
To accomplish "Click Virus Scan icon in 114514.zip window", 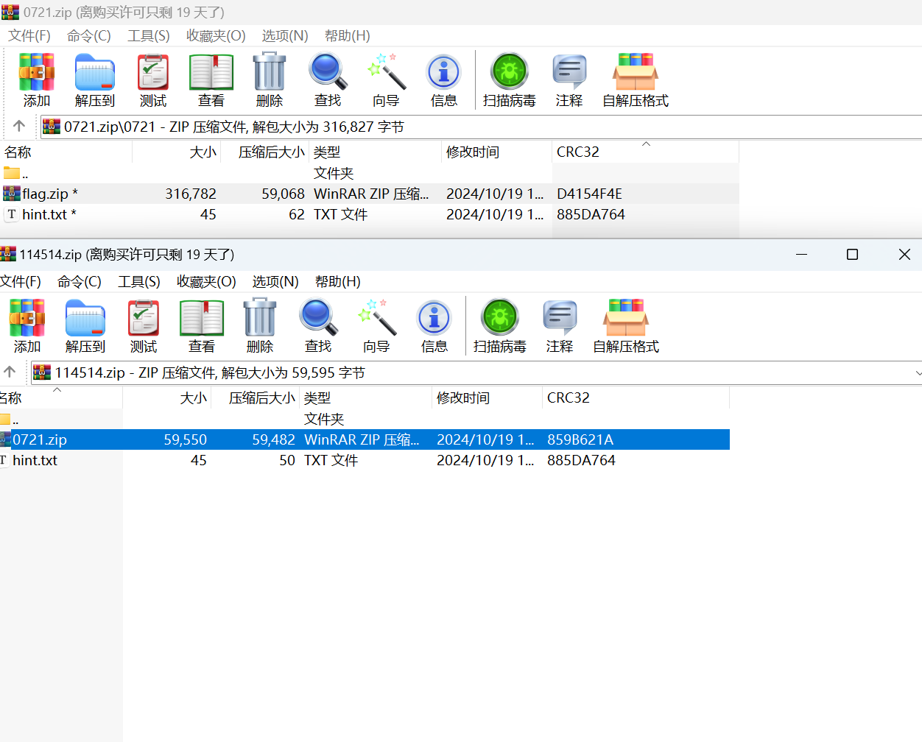I will 500,318.
